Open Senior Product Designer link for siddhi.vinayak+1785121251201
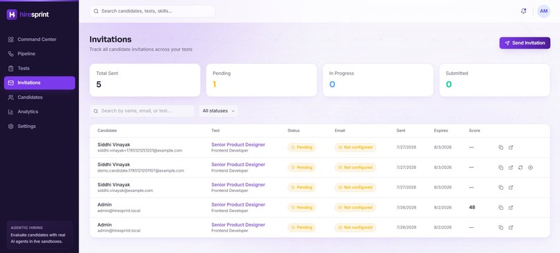 pos(238,145)
